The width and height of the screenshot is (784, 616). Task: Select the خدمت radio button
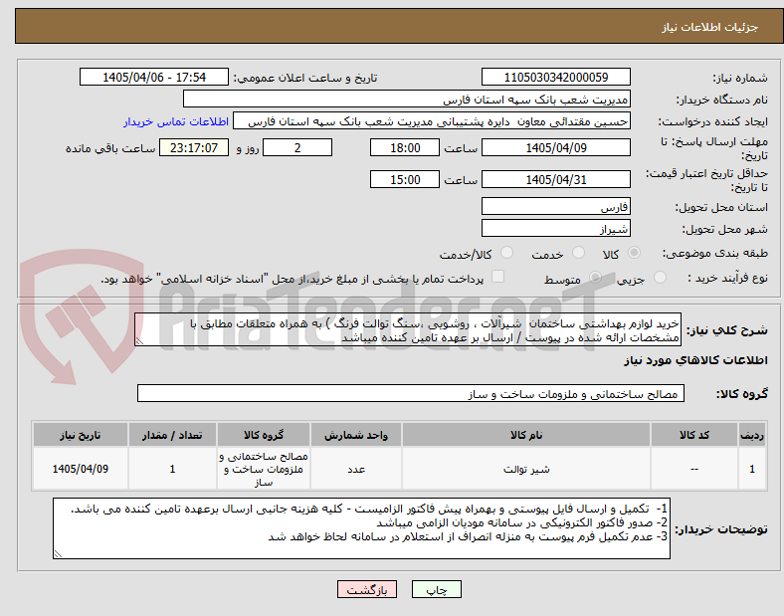(x=578, y=253)
